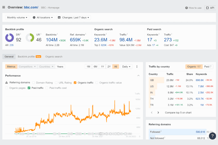Click the first Google update marker on timeline
Screen dimensions: 218x145
pyautogui.click(x=16, y=134)
